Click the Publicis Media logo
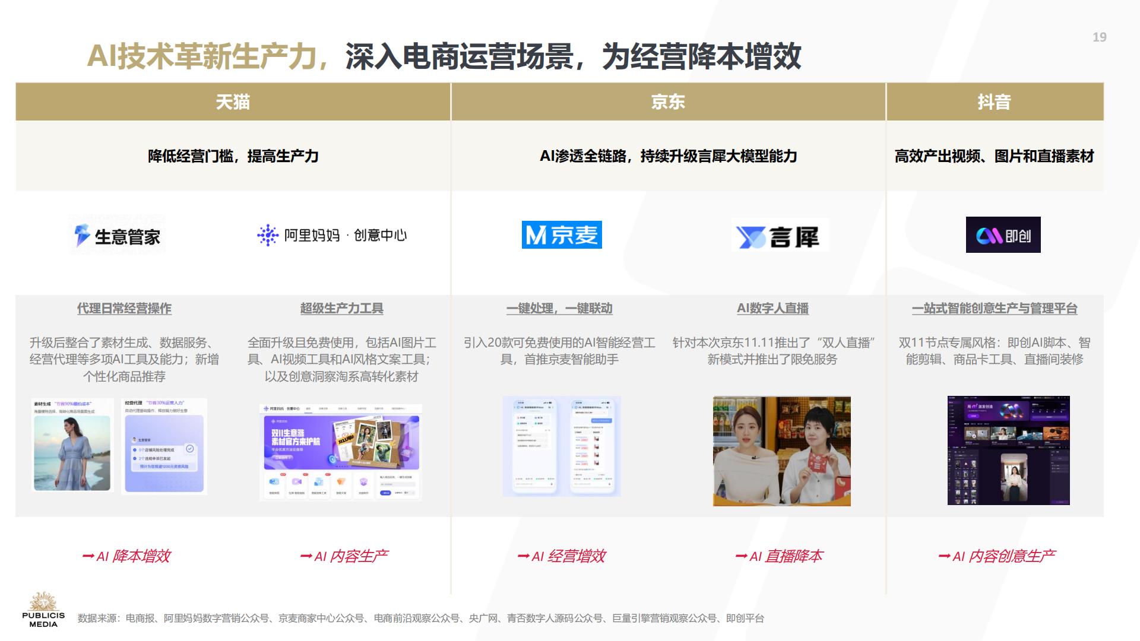The image size is (1140, 641). 43,610
